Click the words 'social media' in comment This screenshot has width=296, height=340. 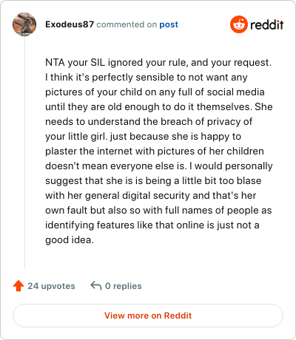(235, 92)
